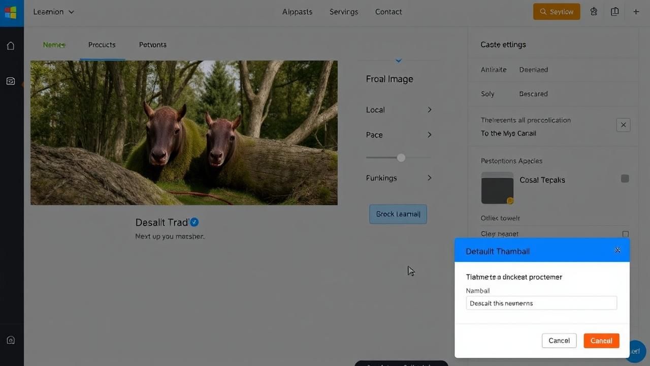Screen dimensions: 650x366
Task: Click the slider handle under Pace
Action: (x=401, y=158)
